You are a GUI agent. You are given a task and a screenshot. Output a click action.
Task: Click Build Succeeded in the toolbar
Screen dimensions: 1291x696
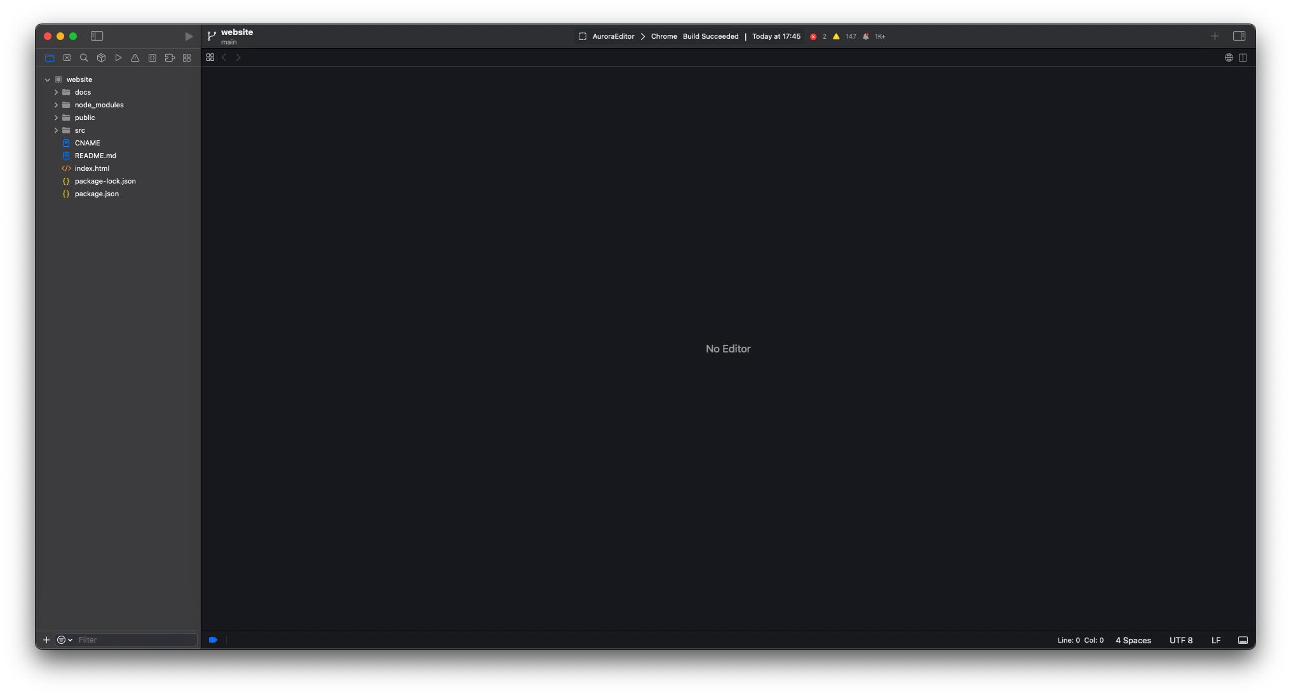(710, 36)
